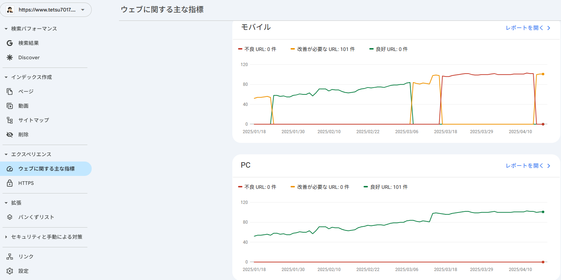This screenshot has width=561, height=280.
Task: Click the orange mobile chart endpoint dot
Action: pyautogui.click(x=543, y=74)
